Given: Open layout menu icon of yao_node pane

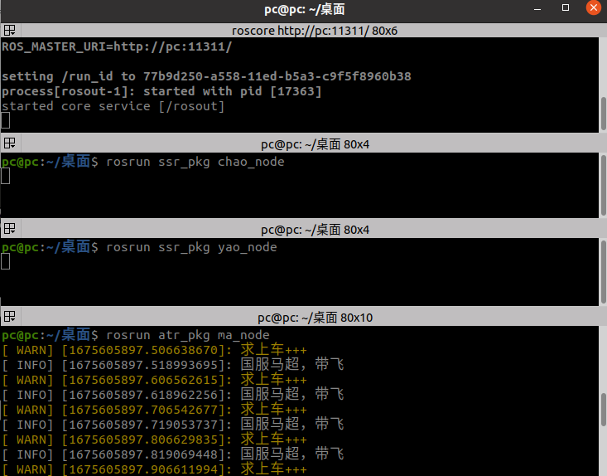Looking at the screenshot, I should point(10,229).
